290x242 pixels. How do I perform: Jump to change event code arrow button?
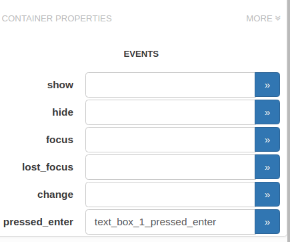coord(267,195)
